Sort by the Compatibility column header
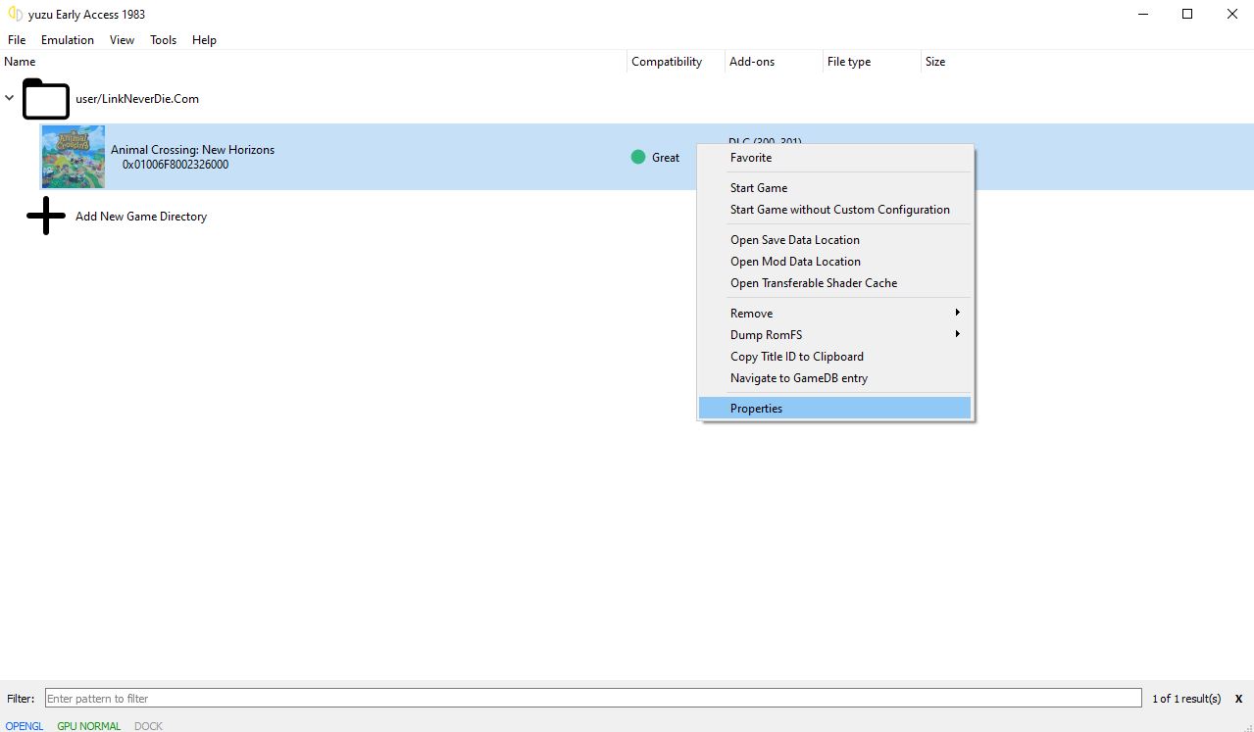Image resolution: width=1254 pixels, height=732 pixels. 677,62
